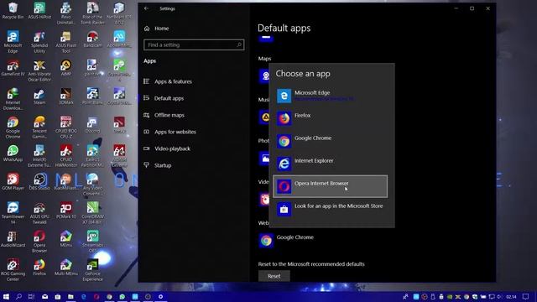
Task: Select WhatsApp desktop shortcut
Action: (x=13, y=153)
